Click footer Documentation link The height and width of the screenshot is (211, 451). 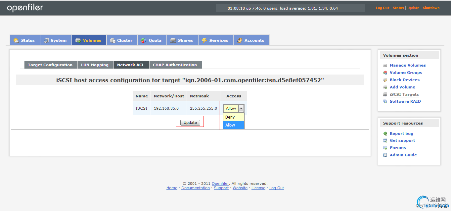196,188
